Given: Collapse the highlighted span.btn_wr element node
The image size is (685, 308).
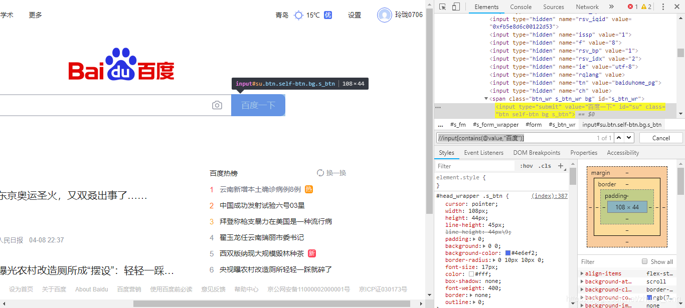Looking at the screenshot, I should (486, 98).
